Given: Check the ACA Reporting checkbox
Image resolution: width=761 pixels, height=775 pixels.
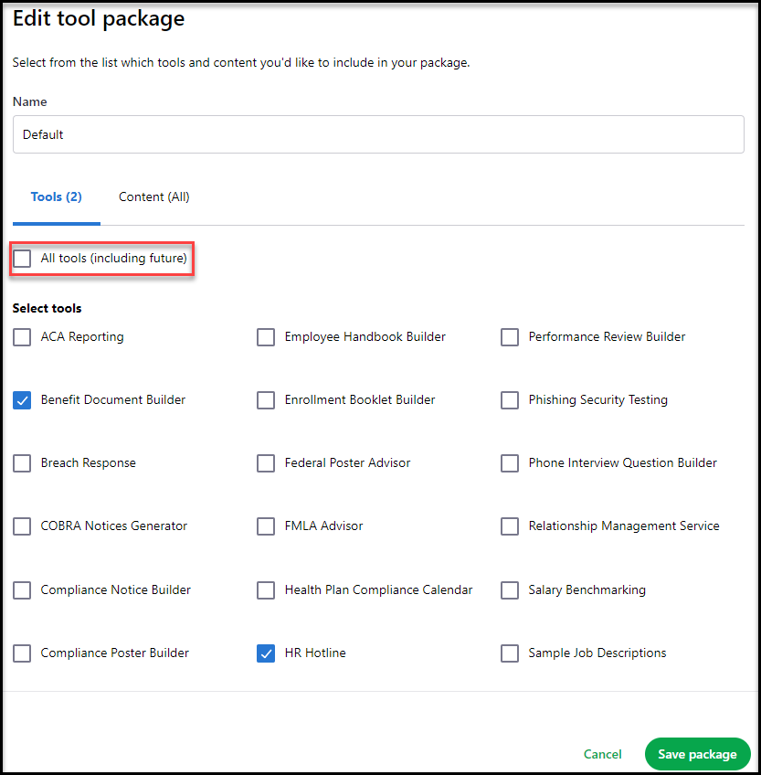Looking at the screenshot, I should pyautogui.click(x=22, y=337).
